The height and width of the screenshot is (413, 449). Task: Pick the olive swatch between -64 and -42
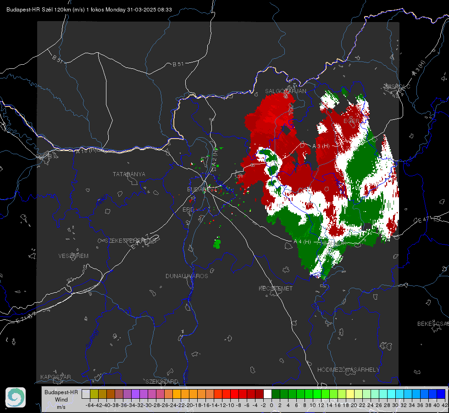coord(94,394)
